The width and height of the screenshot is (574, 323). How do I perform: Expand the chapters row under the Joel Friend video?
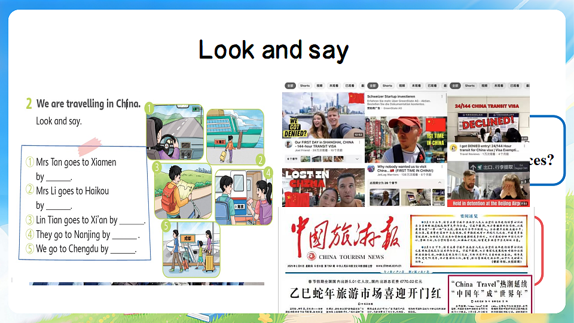[x=357, y=159]
